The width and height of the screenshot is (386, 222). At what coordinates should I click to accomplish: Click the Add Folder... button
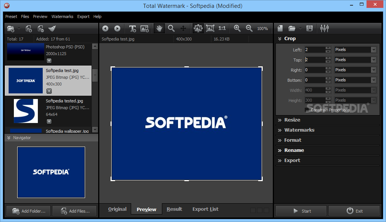(28, 211)
